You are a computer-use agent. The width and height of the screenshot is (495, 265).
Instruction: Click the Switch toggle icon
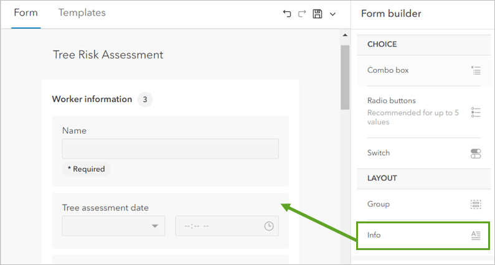click(476, 154)
